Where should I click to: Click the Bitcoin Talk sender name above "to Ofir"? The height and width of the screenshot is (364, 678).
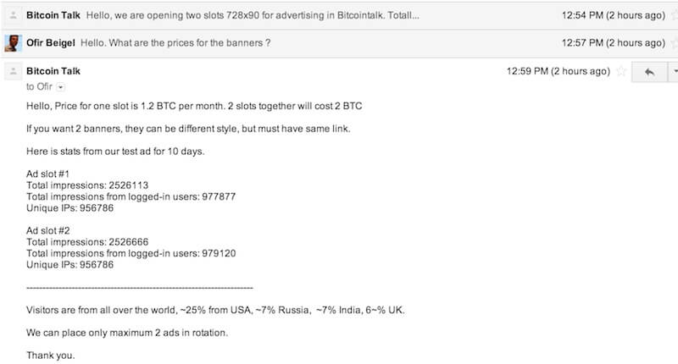point(53,71)
